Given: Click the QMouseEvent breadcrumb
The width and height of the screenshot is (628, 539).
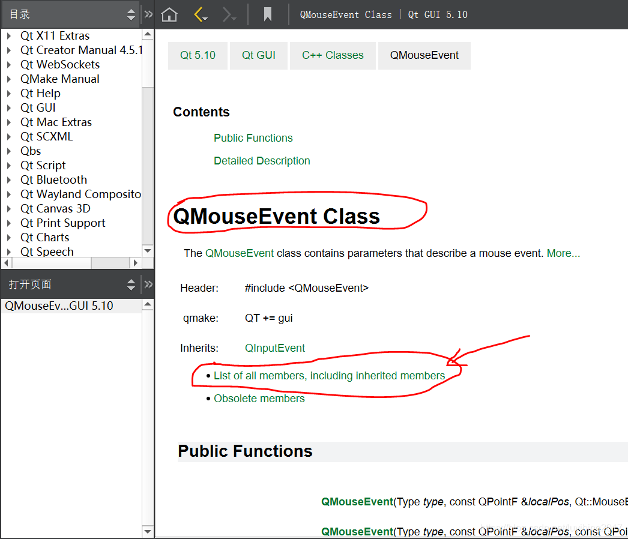Looking at the screenshot, I should [424, 55].
